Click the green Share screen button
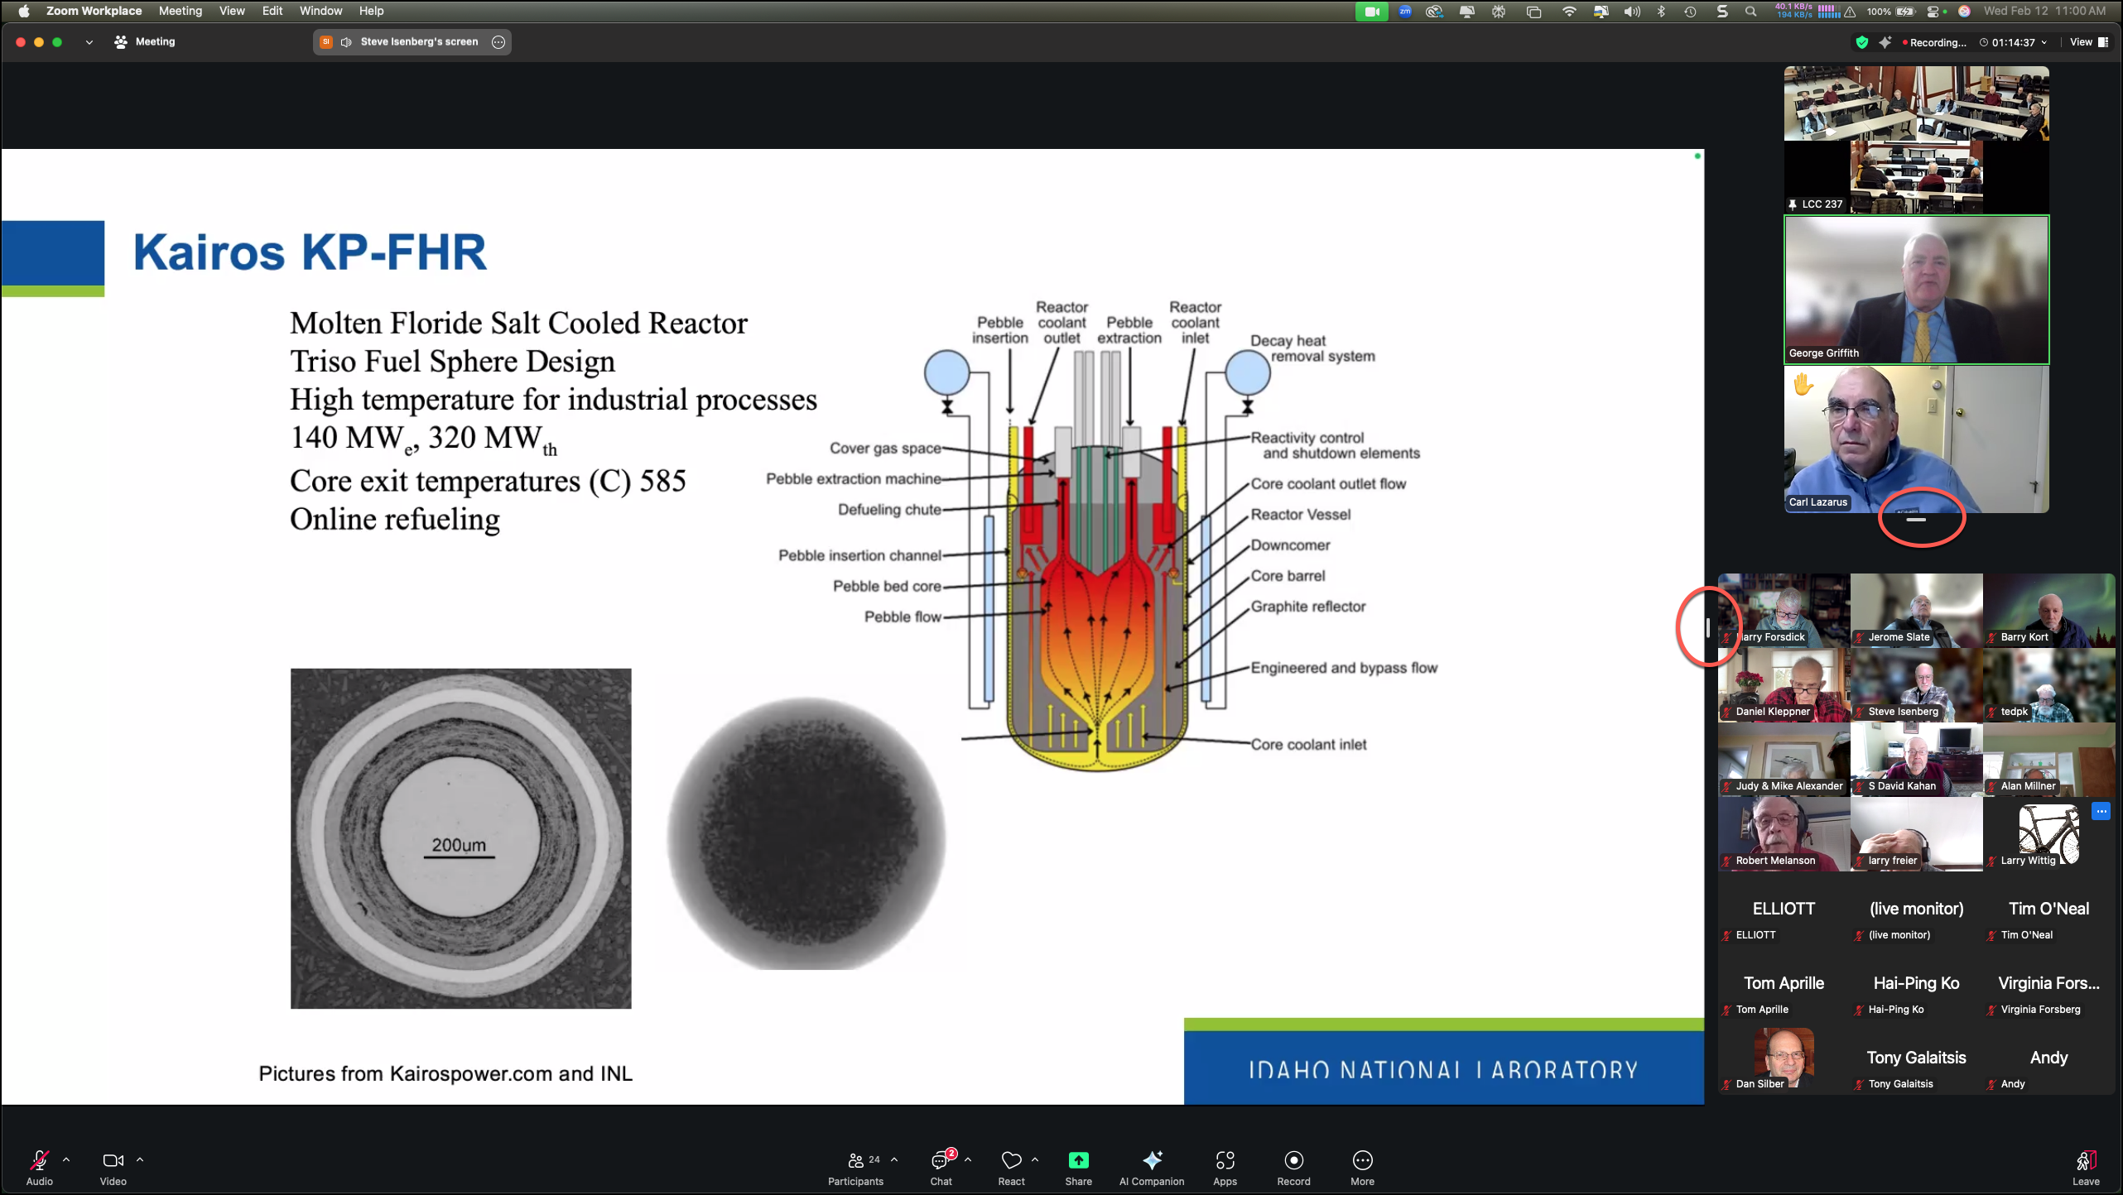This screenshot has width=2123, height=1195. tap(1078, 1167)
